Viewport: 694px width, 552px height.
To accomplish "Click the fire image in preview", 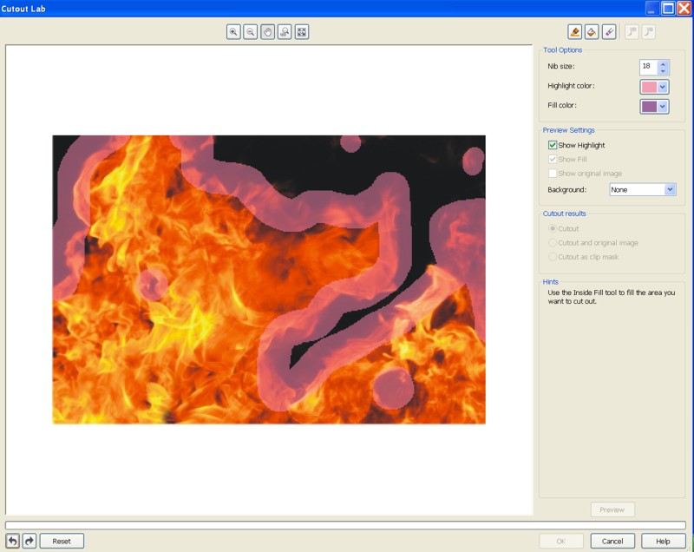I will point(269,279).
